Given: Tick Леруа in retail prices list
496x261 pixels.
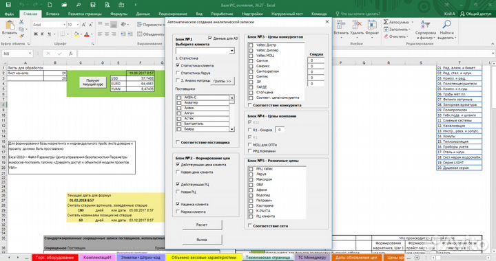Looking at the screenshot, I should [251, 174].
